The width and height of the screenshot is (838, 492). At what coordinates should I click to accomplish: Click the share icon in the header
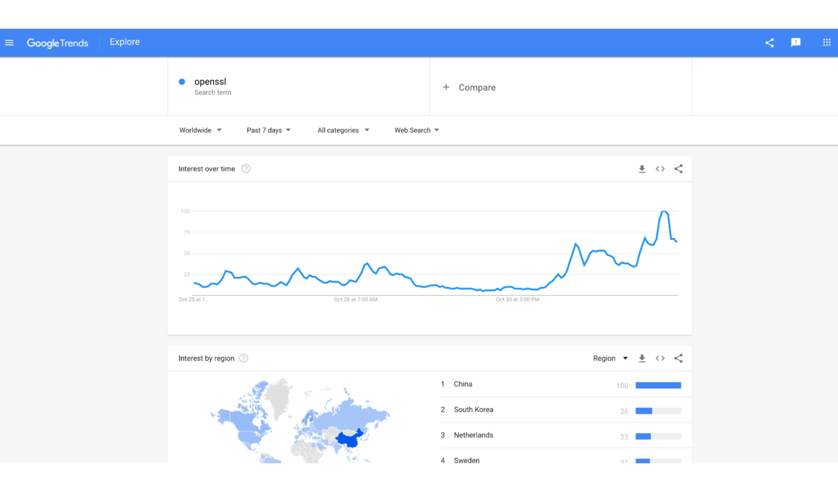pyautogui.click(x=769, y=43)
